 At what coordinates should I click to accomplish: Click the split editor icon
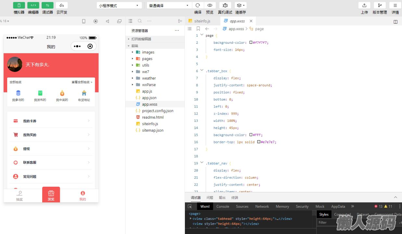pos(396,22)
